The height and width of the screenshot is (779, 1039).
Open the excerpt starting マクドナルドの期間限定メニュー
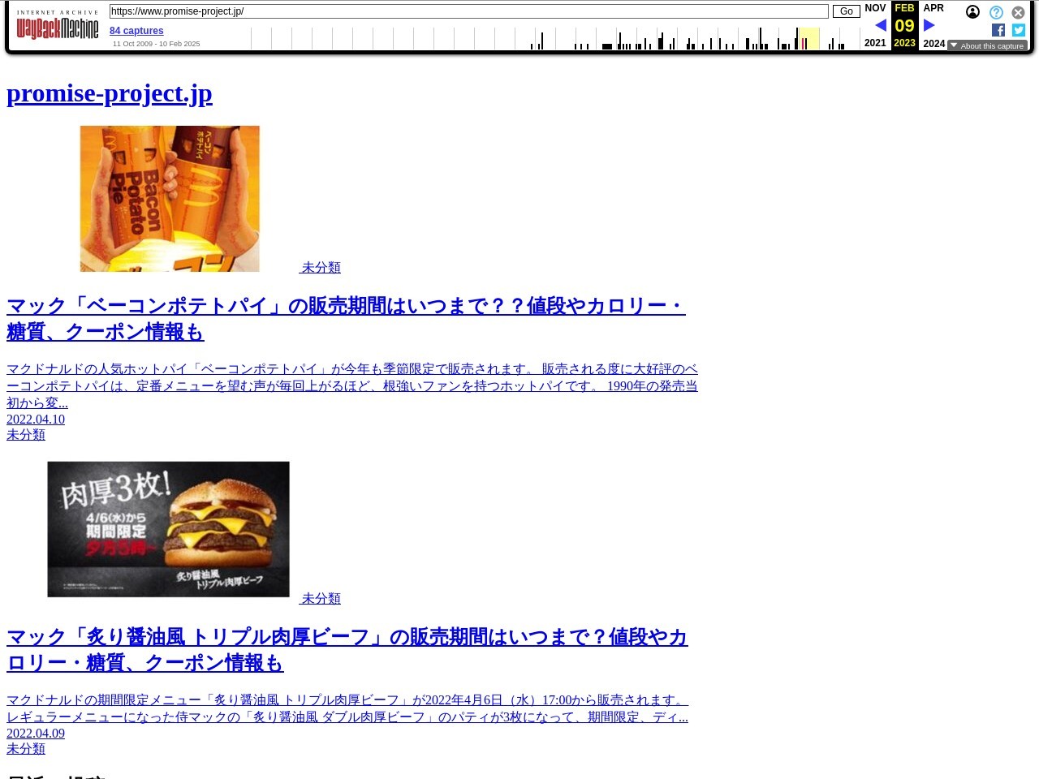[x=347, y=708]
